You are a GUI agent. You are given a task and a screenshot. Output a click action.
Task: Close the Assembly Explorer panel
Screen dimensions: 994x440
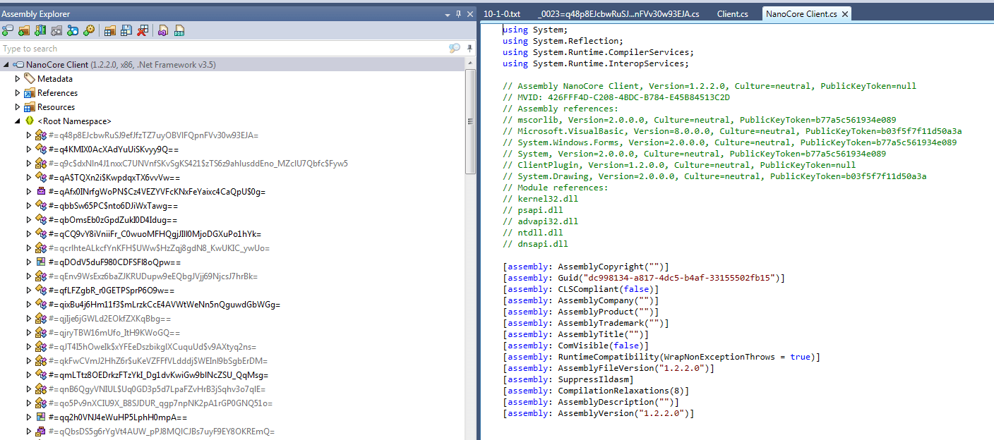point(470,13)
